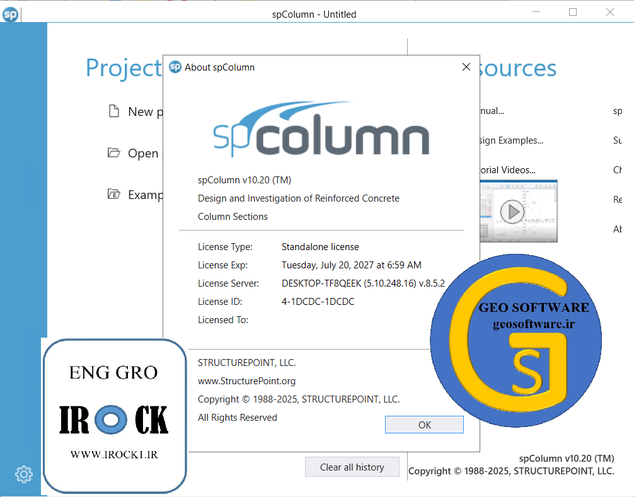Screen dimensions: 634x497
Task: Maximize the spColumn main window
Action: [573, 12]
